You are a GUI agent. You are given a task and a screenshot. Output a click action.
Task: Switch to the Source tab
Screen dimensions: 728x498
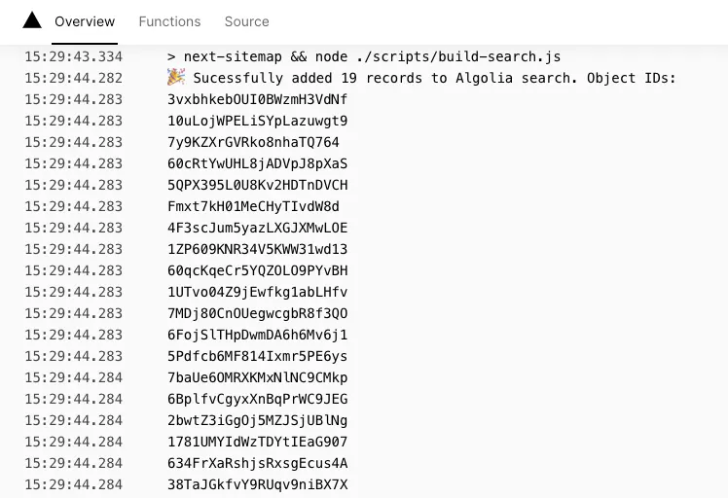pos(246,21)
